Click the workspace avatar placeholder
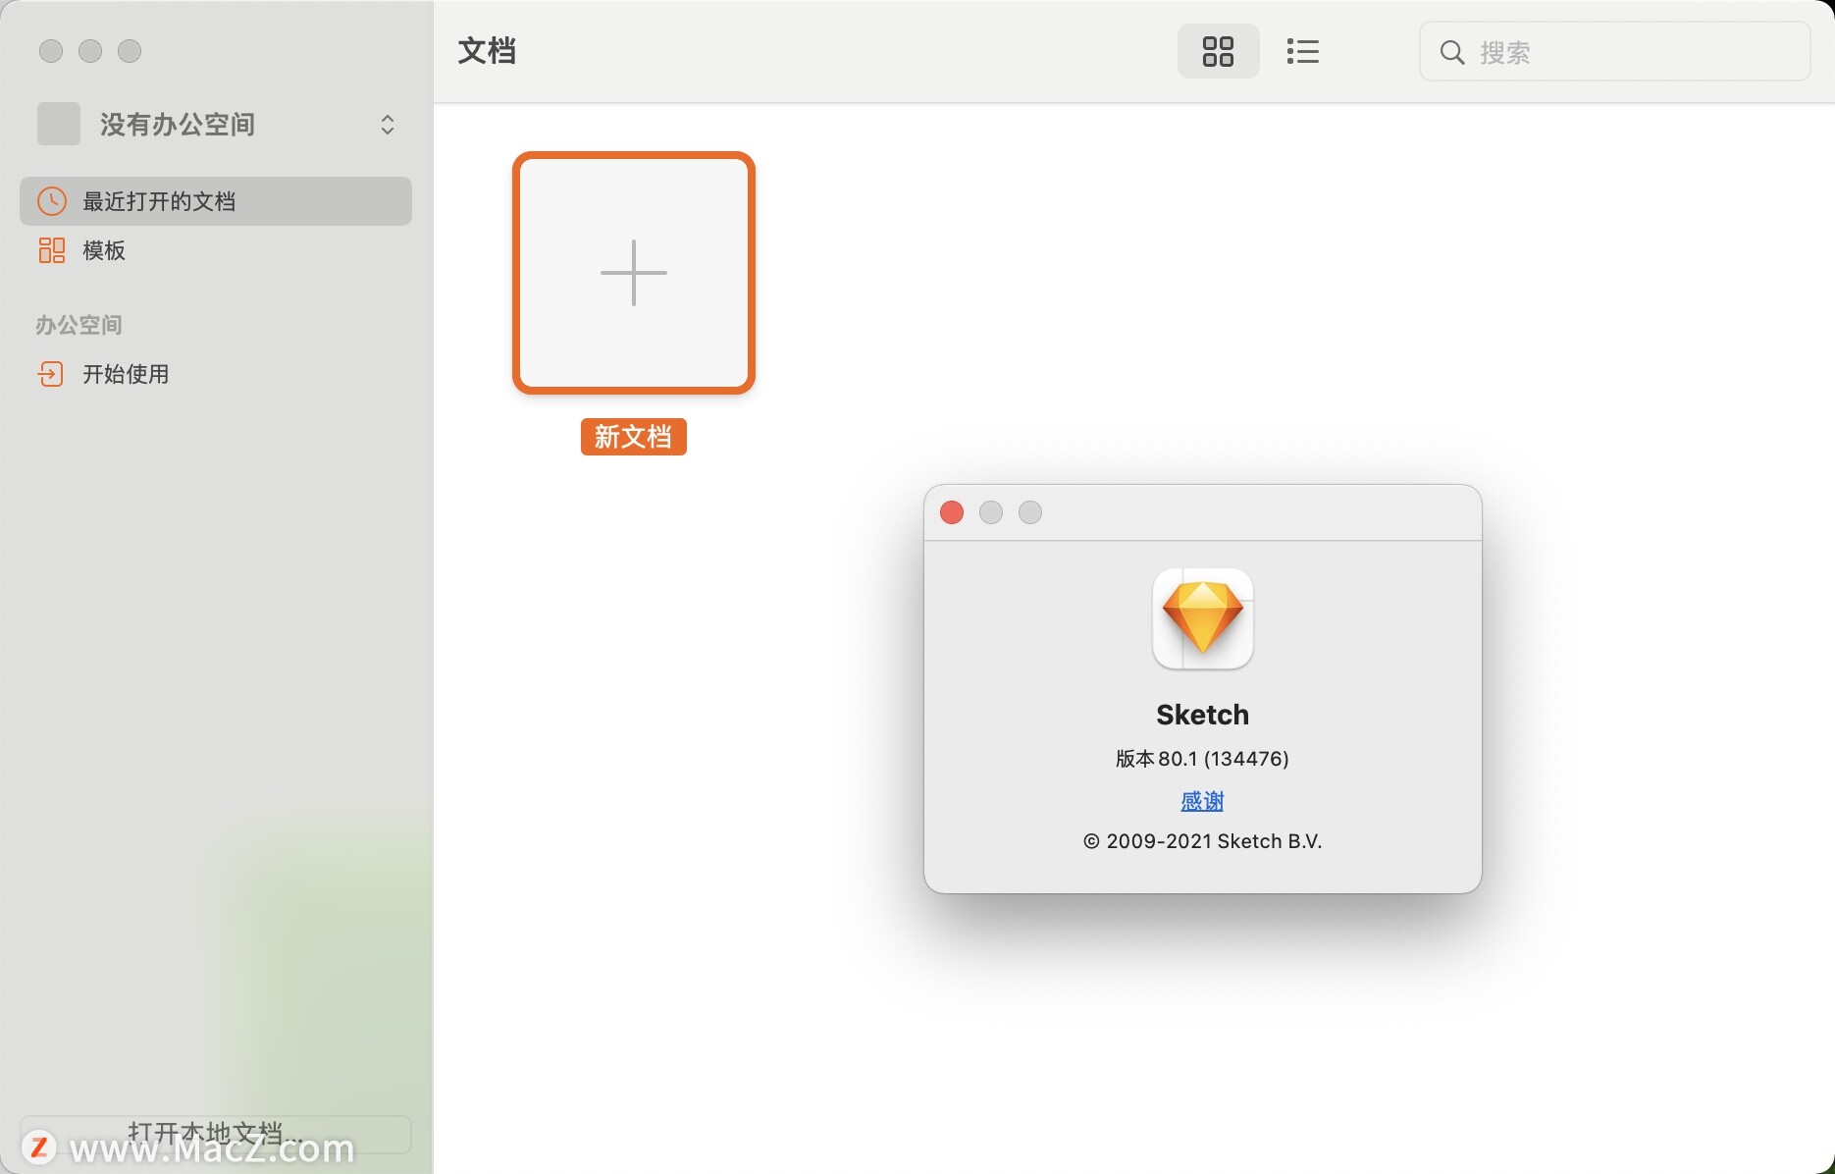Screen dimensions: 1835x1174 (59, 125)
